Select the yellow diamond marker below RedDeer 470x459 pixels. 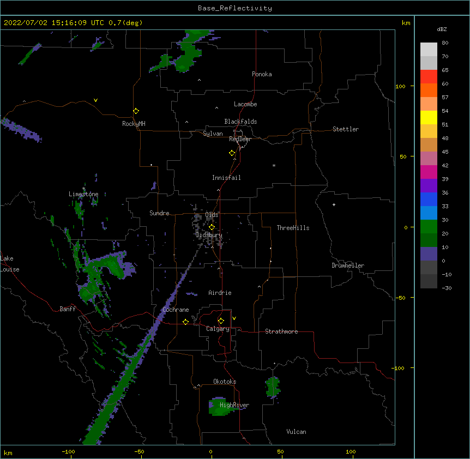232,153
